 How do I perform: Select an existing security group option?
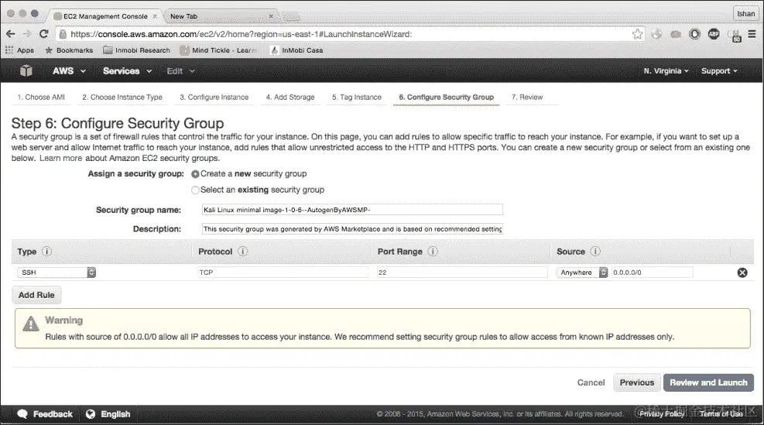pyautogui.click(x=195, y=190)
